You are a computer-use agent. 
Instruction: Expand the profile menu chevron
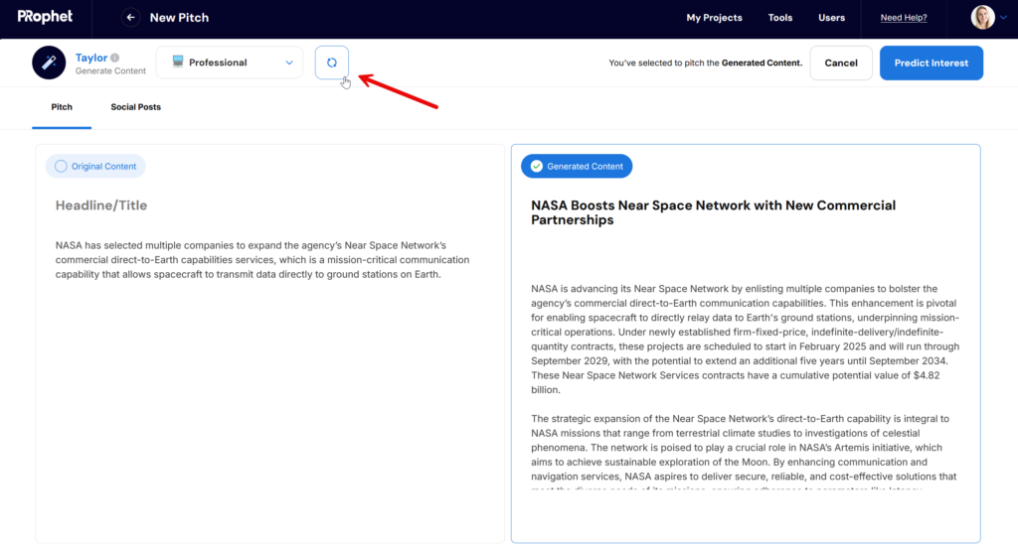pos(1004,18)
